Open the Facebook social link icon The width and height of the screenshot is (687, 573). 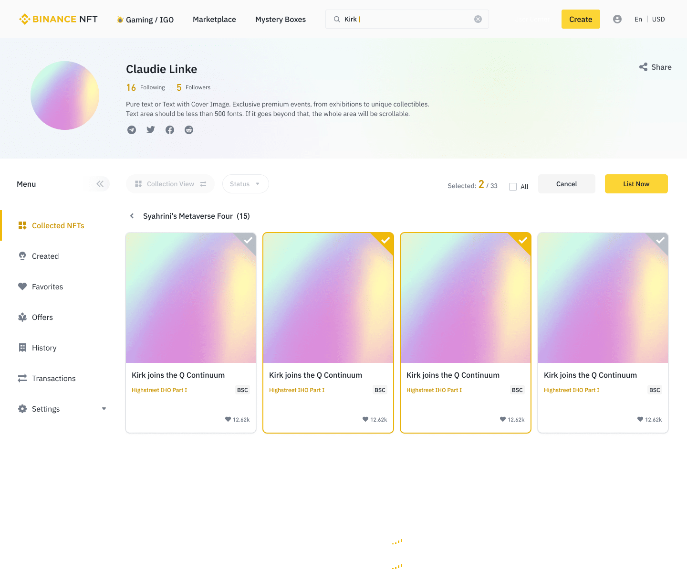(x=170, y=130)
